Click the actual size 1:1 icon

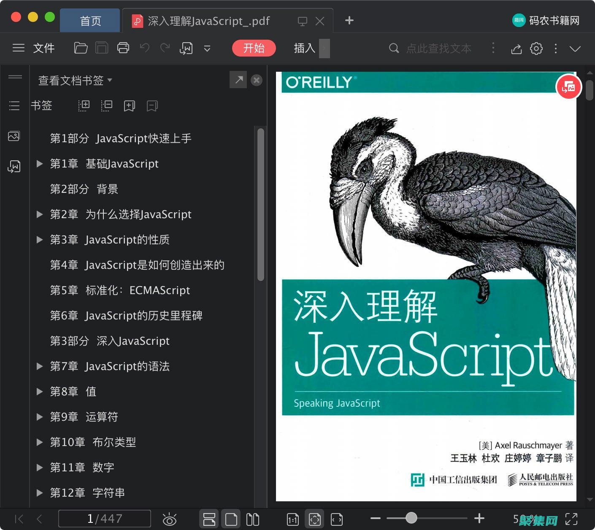292,519
